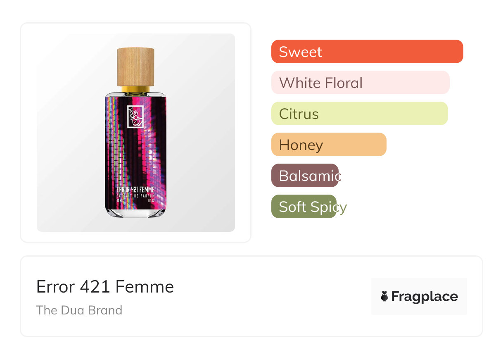The image size is (503, 357).
Task: Click the ERROR 421 FEMME bottle label text
Action: pos(135,190)
